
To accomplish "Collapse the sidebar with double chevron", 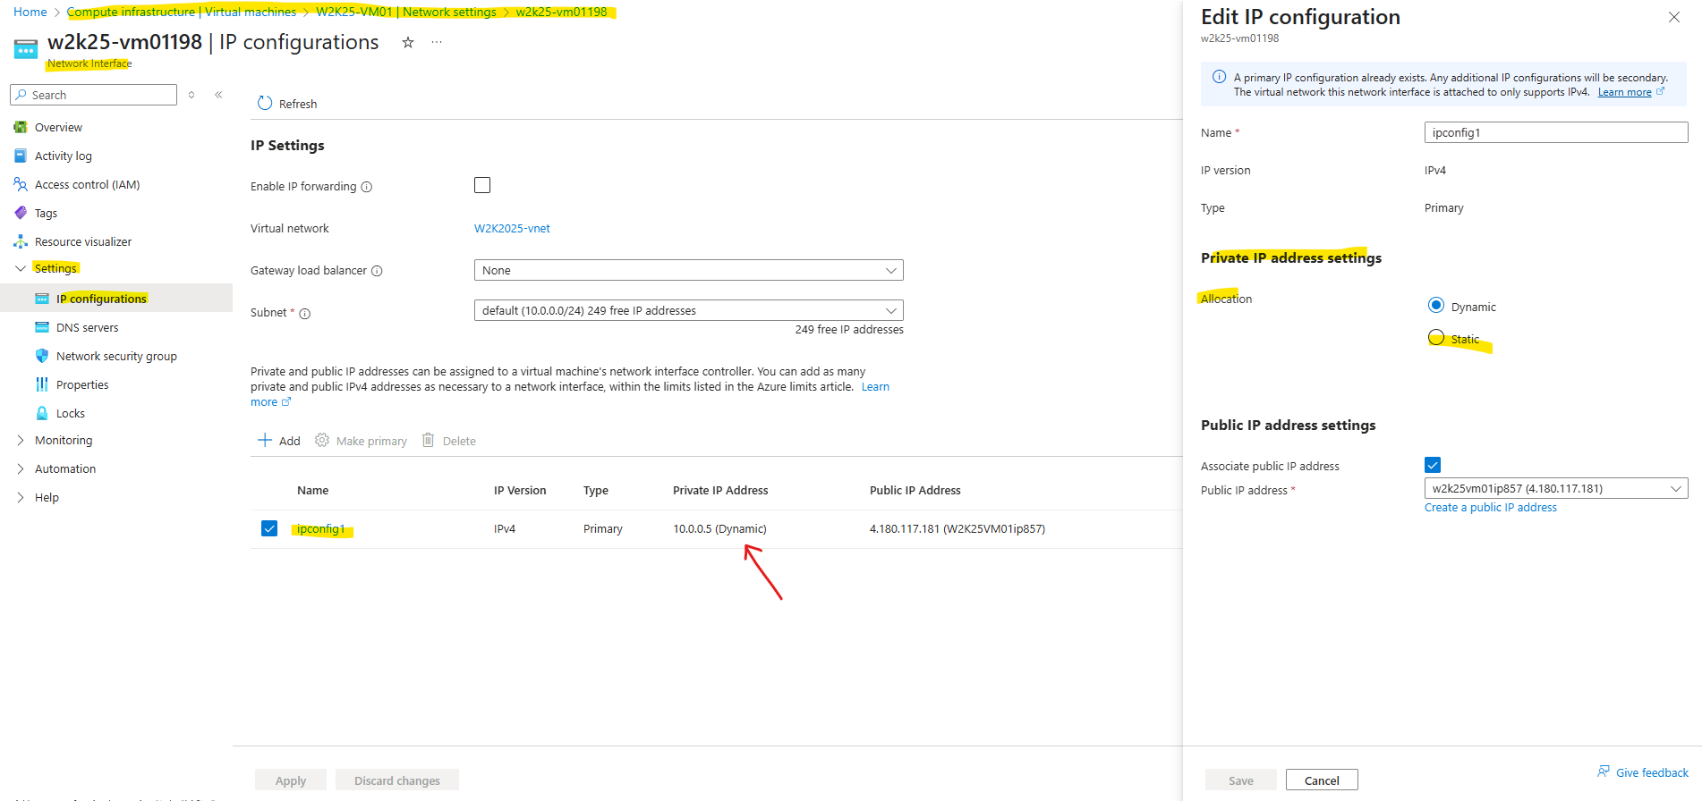I will click(x=218, y=95).
